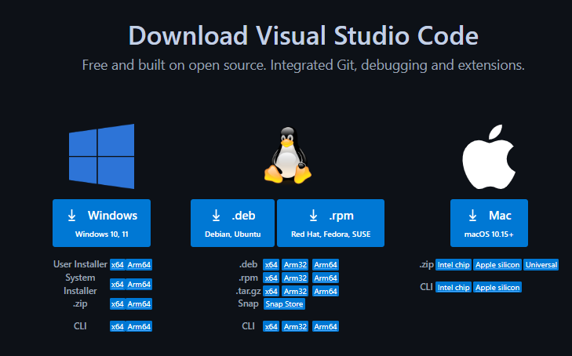Download Linux .tar.gz x64 archive

click(x=271, y=291)
